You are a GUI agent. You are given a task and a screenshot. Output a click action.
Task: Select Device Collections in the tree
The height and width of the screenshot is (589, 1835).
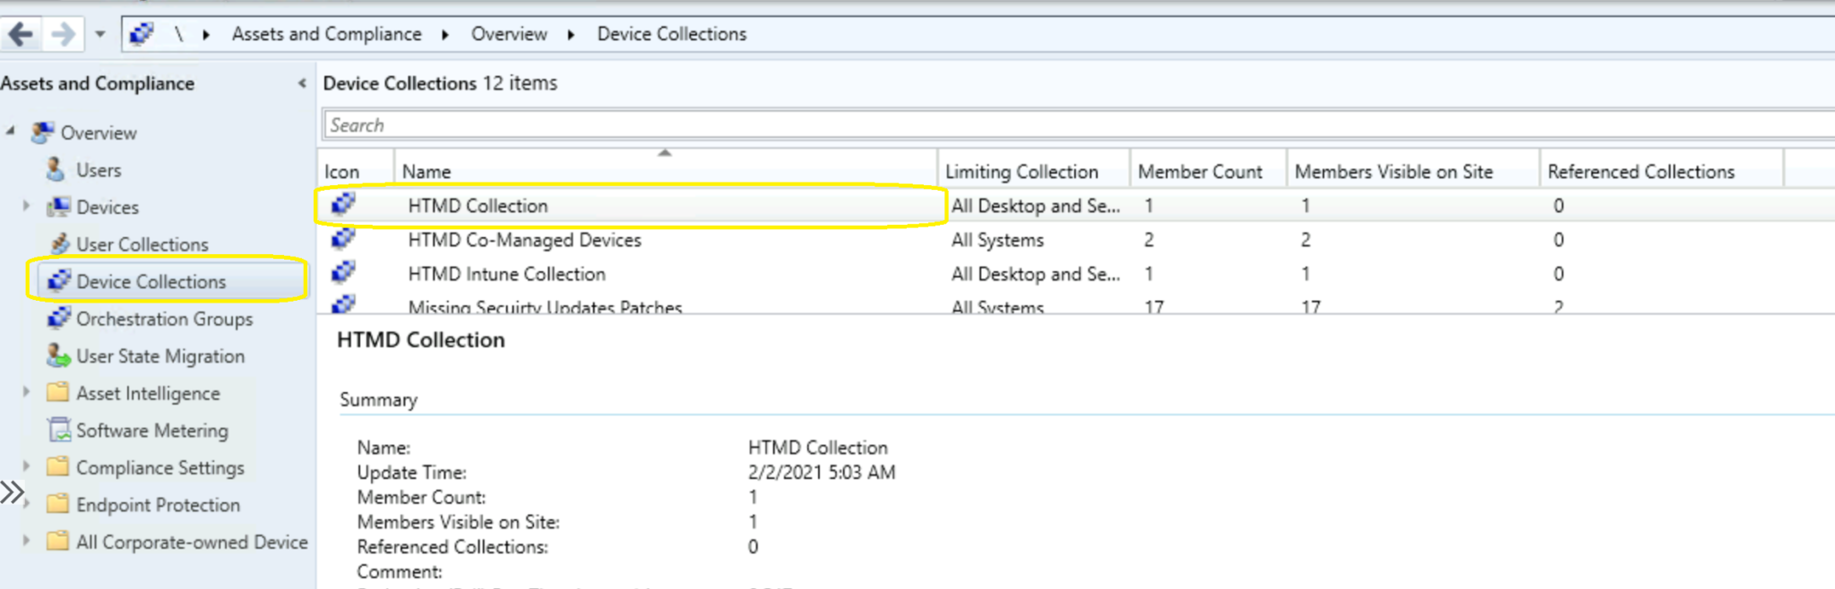(151, 281)
